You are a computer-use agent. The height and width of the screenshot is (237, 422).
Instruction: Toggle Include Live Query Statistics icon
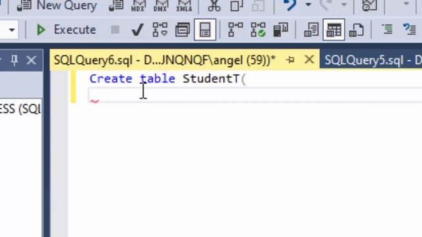pos(258,30)
